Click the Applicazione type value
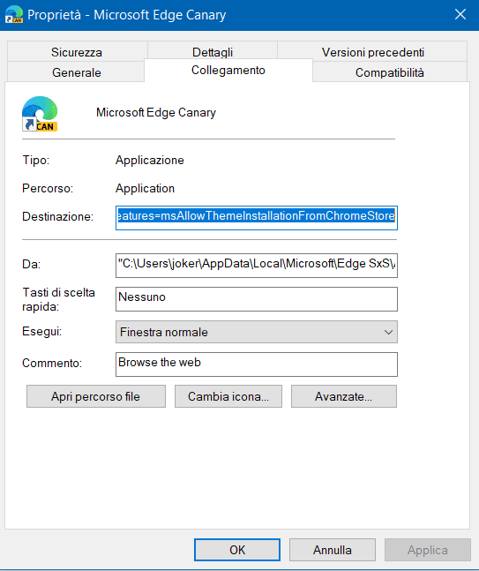The image size is (479, 571). (150, 160)
